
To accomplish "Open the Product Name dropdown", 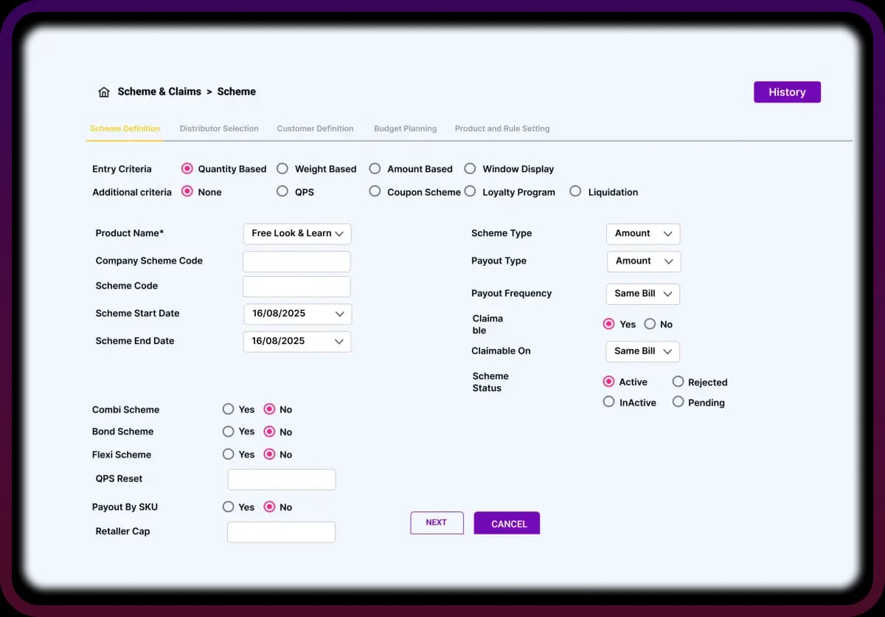I will tap(297, 233).
